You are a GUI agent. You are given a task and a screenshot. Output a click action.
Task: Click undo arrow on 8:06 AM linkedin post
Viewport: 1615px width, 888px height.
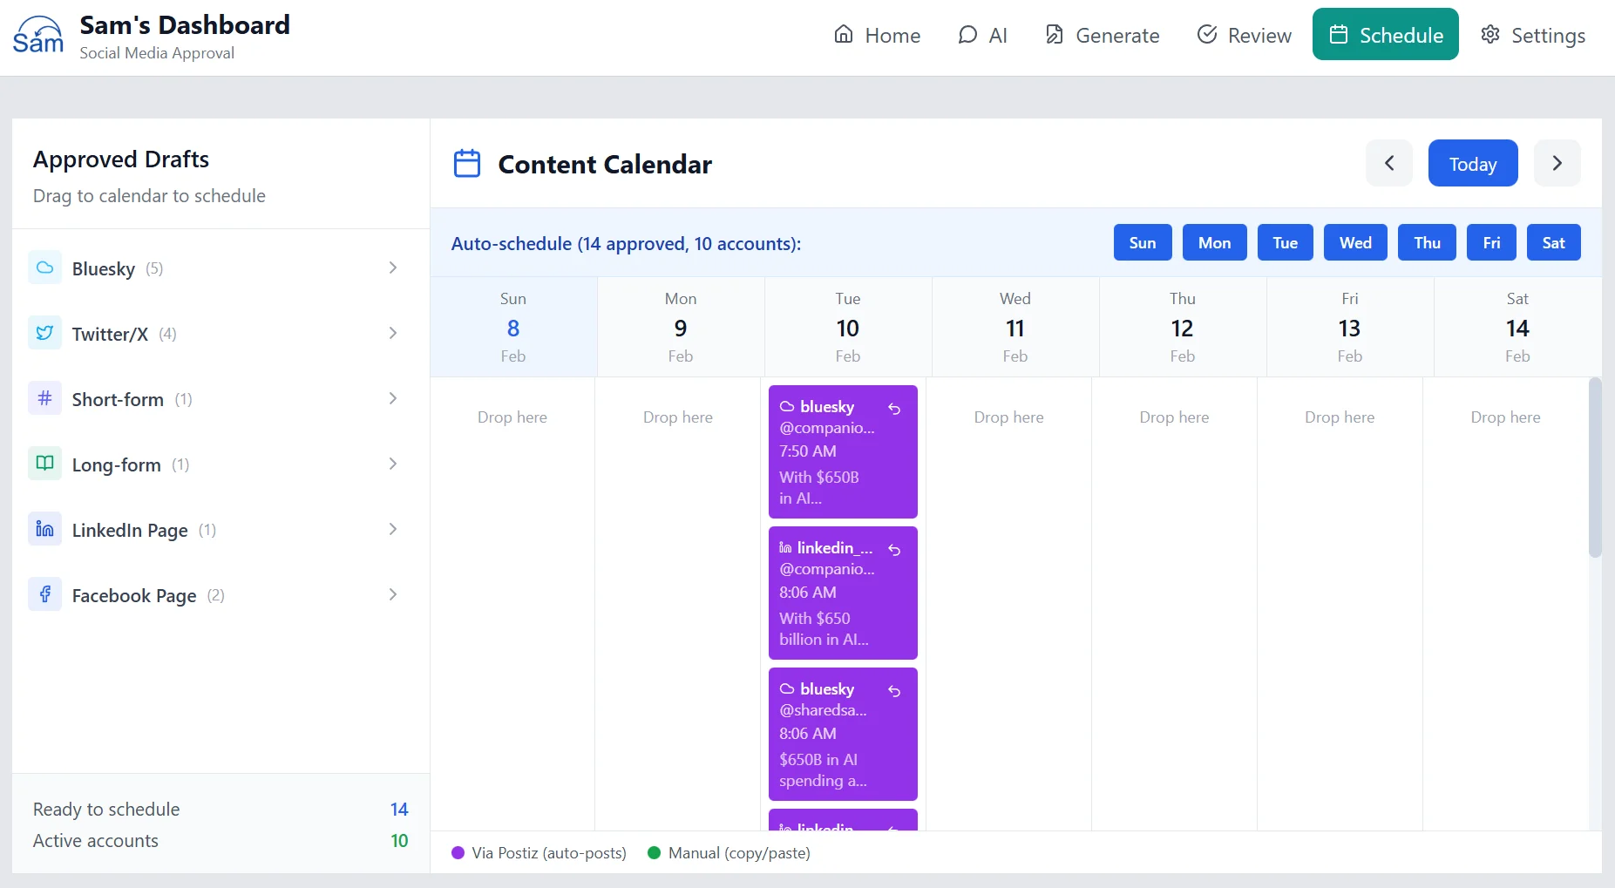(x=894, y=549)
